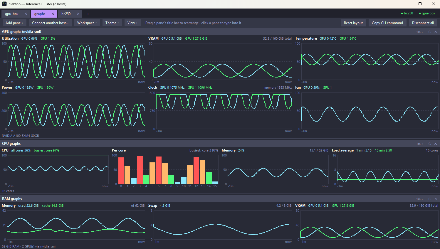Close the RAM graphs pane
This screenshot has height=249, width=440.
click(x=436, y=199)
